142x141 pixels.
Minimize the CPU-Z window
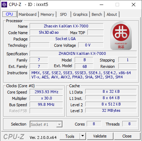click(101, 5)
